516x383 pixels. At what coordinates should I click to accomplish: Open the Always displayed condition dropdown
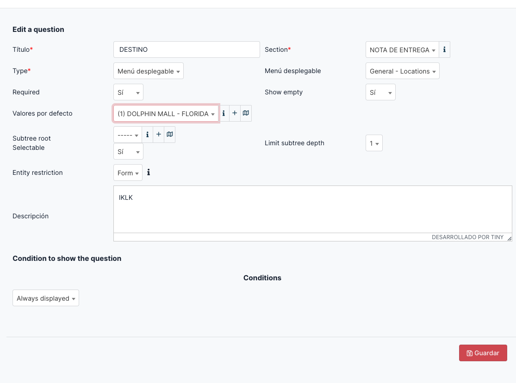(x=45, y=298)
